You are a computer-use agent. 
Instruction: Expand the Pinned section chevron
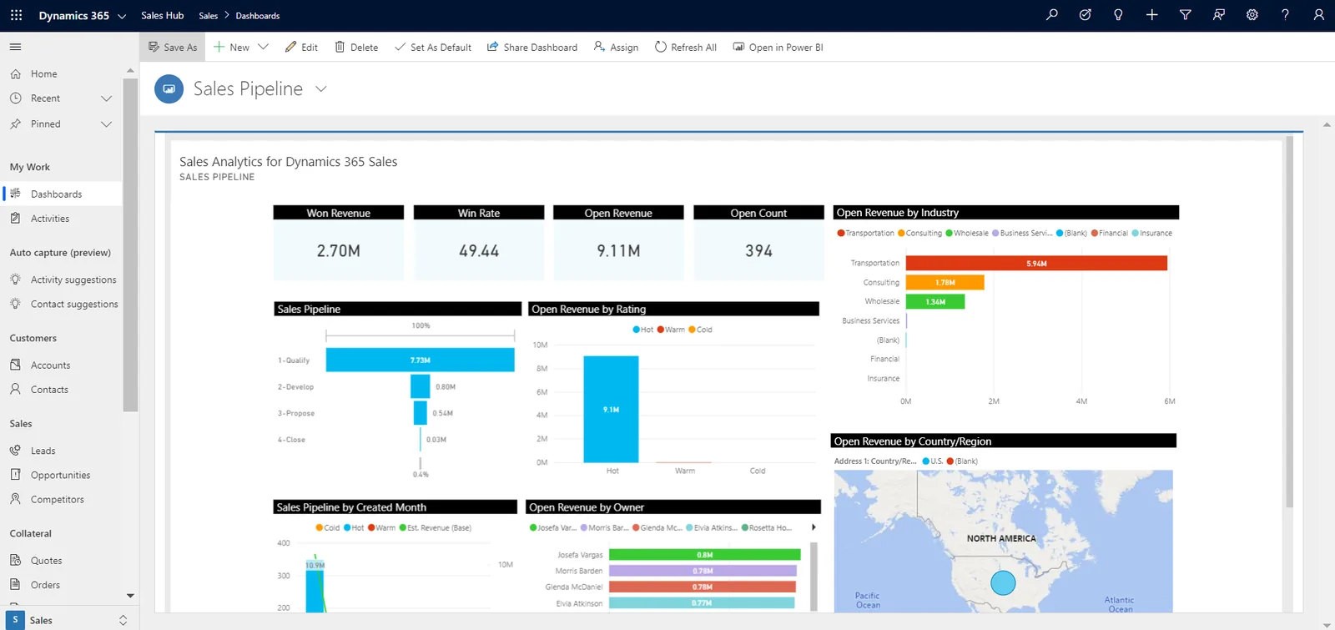[106, 124]
